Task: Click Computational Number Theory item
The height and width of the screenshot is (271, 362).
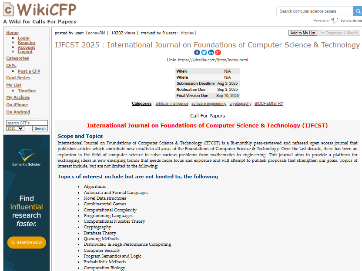Action: (x=114, y=221)
